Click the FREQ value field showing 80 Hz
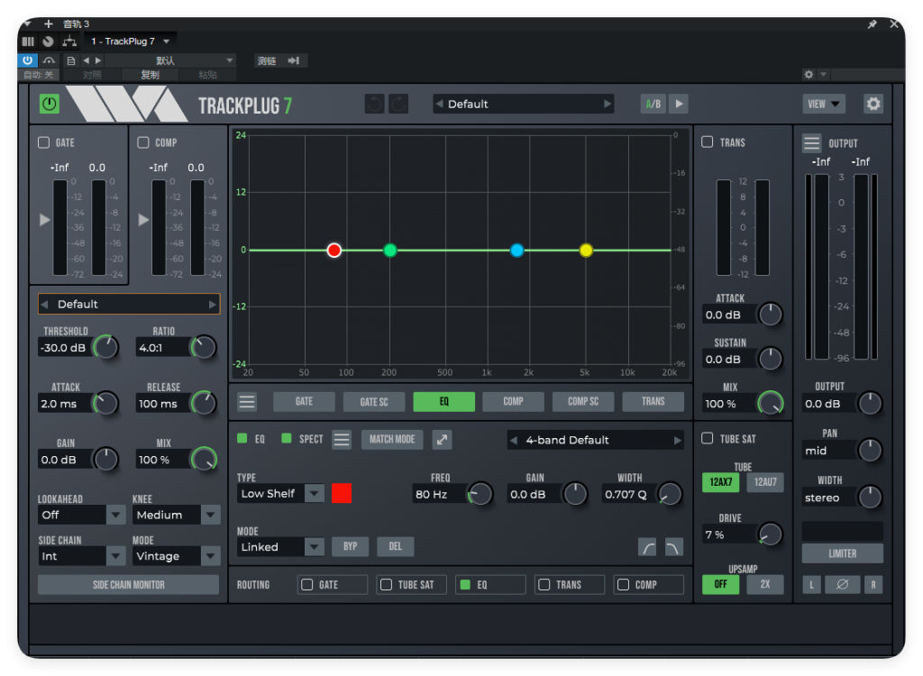Viewport: 923px width, 676px height. tap(439, 494)
